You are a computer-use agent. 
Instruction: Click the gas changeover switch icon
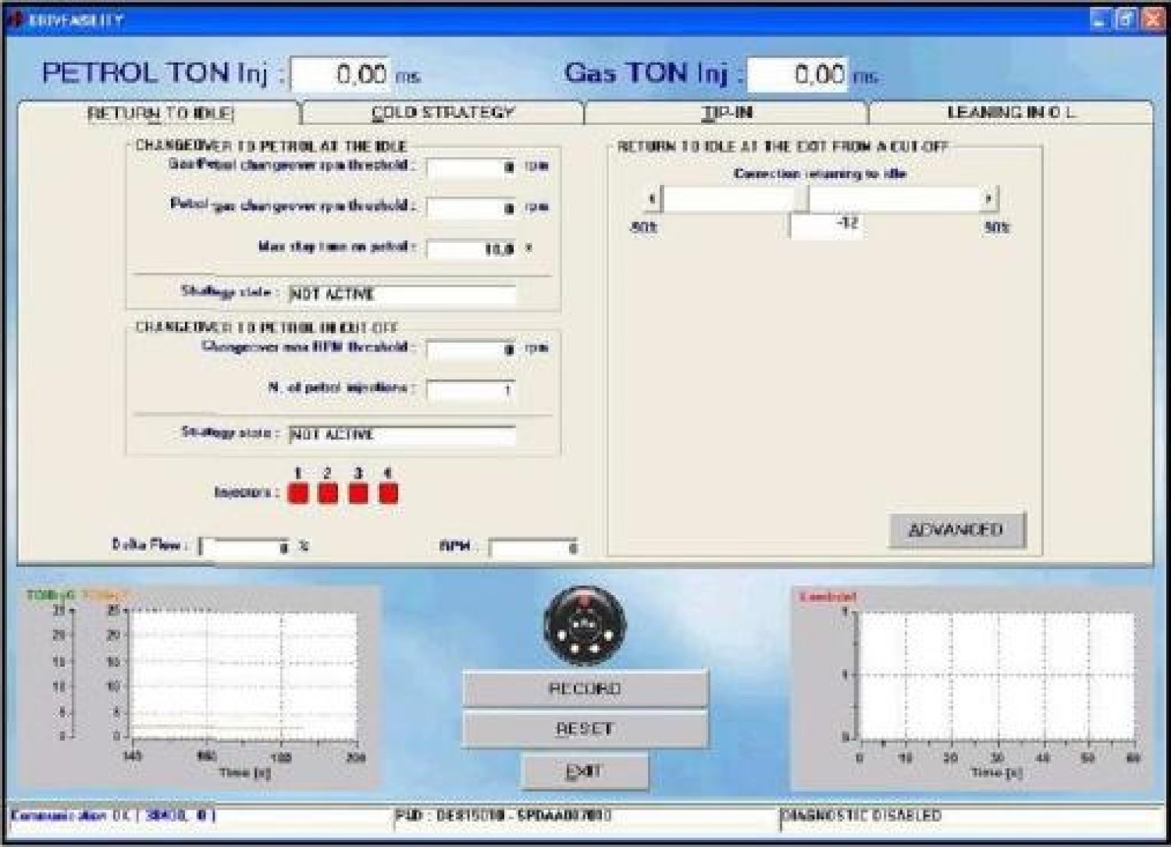click(585, 625)
